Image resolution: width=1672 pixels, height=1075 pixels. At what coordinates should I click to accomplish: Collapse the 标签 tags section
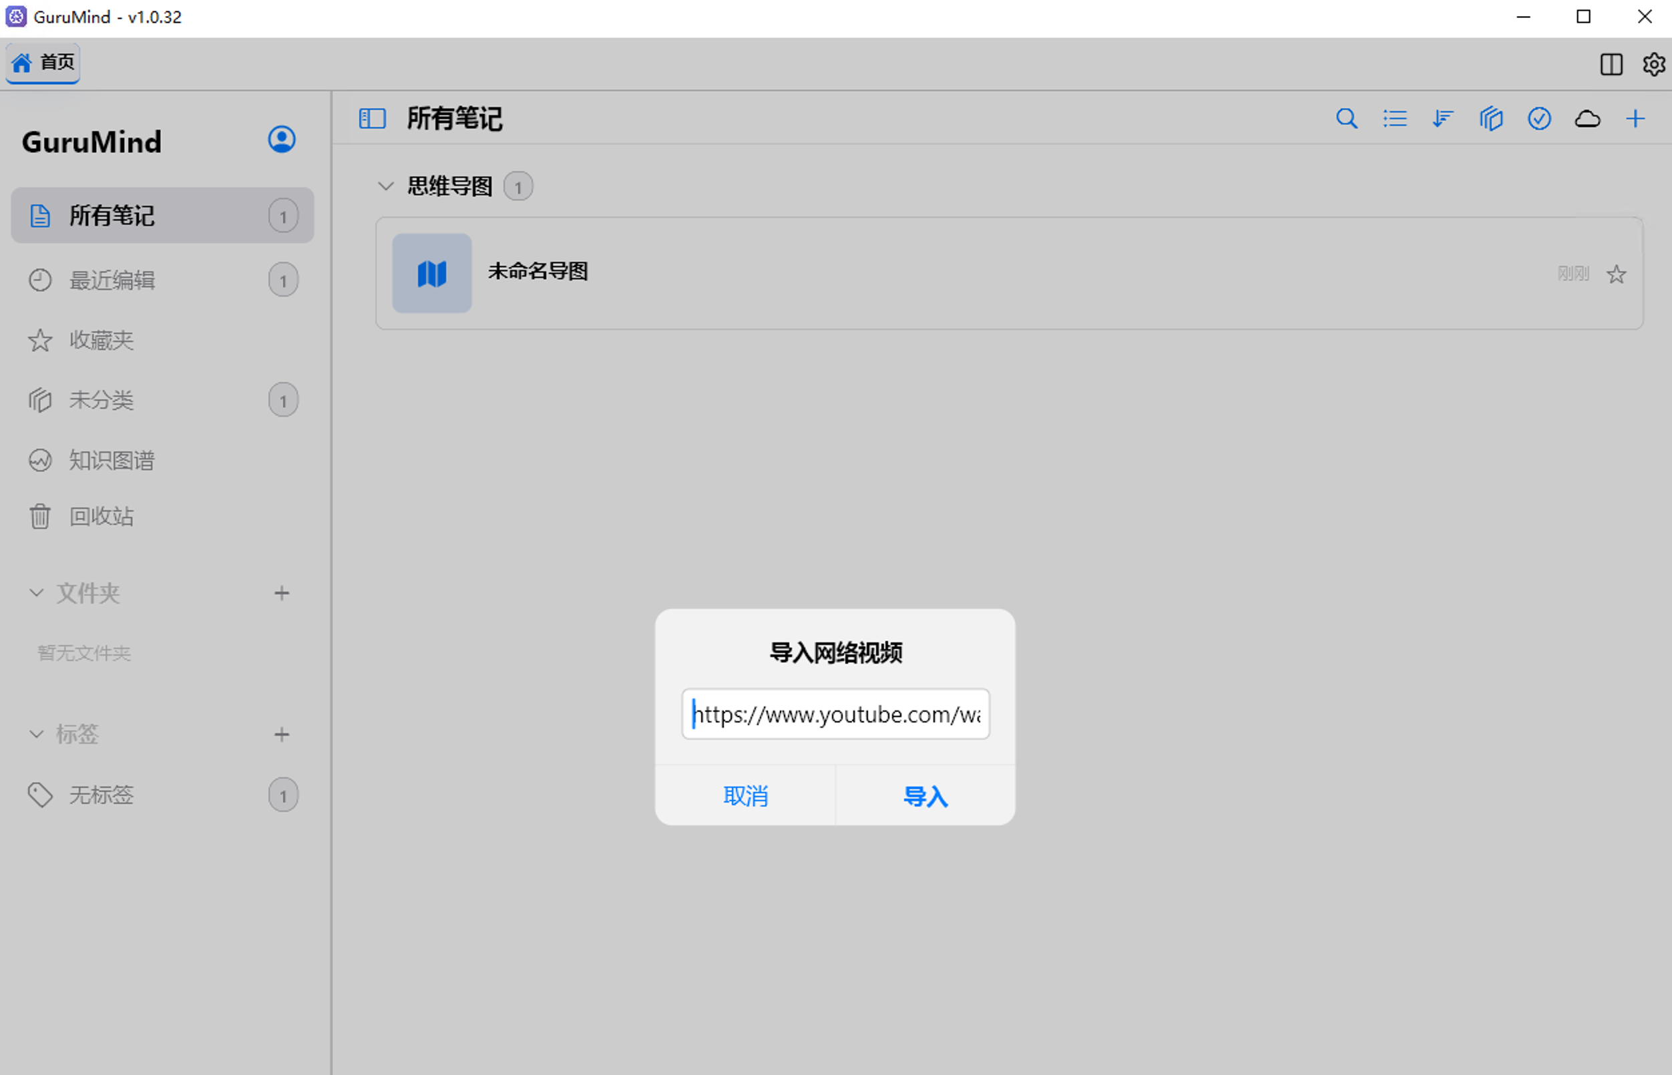pos(35,734)
